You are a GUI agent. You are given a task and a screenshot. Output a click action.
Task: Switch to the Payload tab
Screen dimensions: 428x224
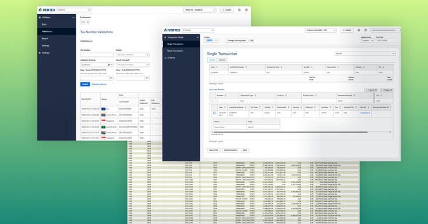click(x=222, y=60)
